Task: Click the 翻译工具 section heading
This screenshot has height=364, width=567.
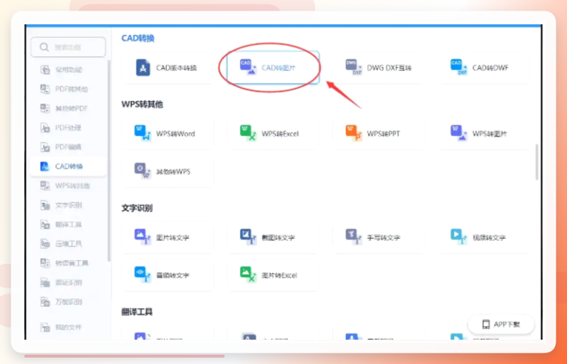Action: (137, 312)
